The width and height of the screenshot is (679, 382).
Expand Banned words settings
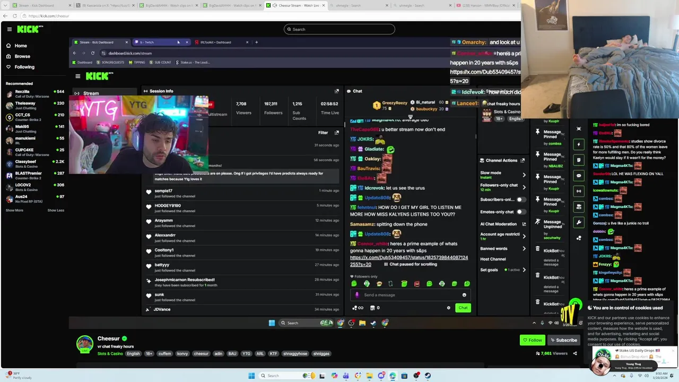pyautogui.click(x=524, y=248)
